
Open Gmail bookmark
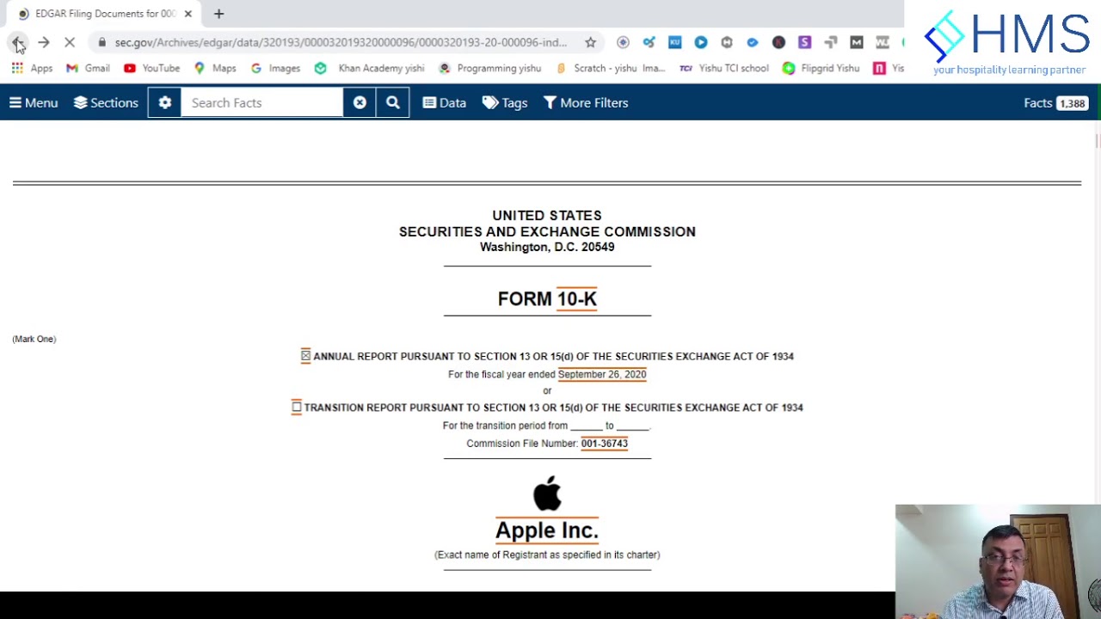(88, 68)
